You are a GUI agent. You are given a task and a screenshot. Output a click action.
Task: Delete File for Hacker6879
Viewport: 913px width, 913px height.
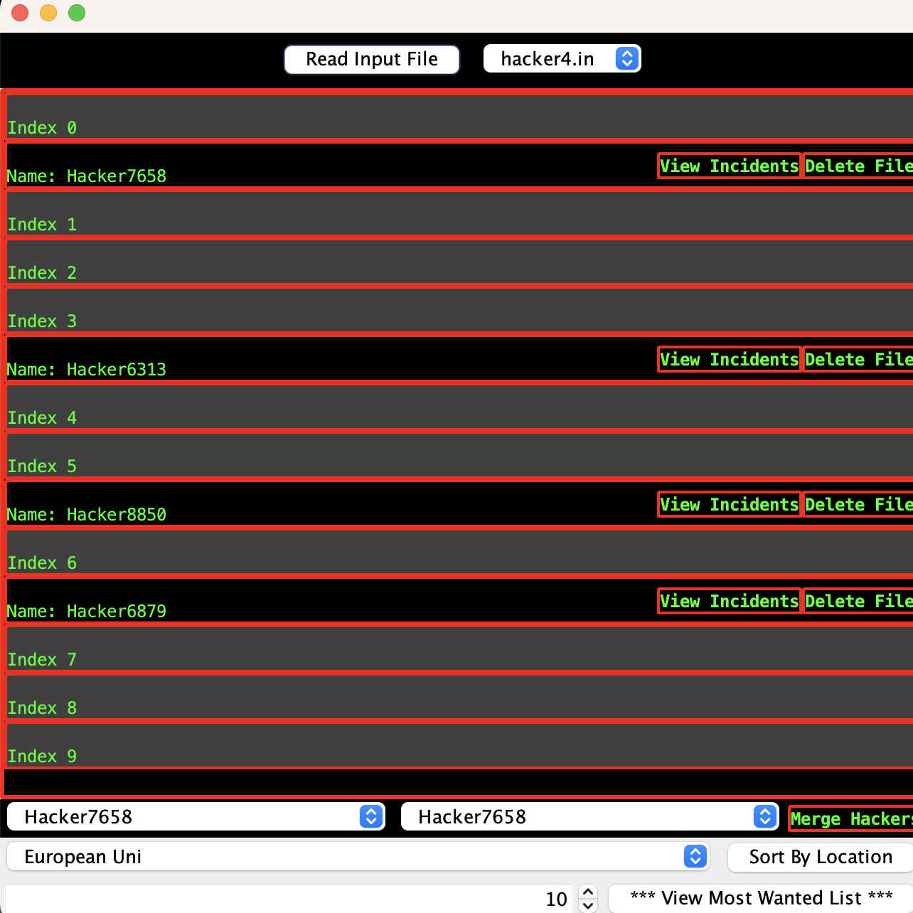click(x=858, y=601)
